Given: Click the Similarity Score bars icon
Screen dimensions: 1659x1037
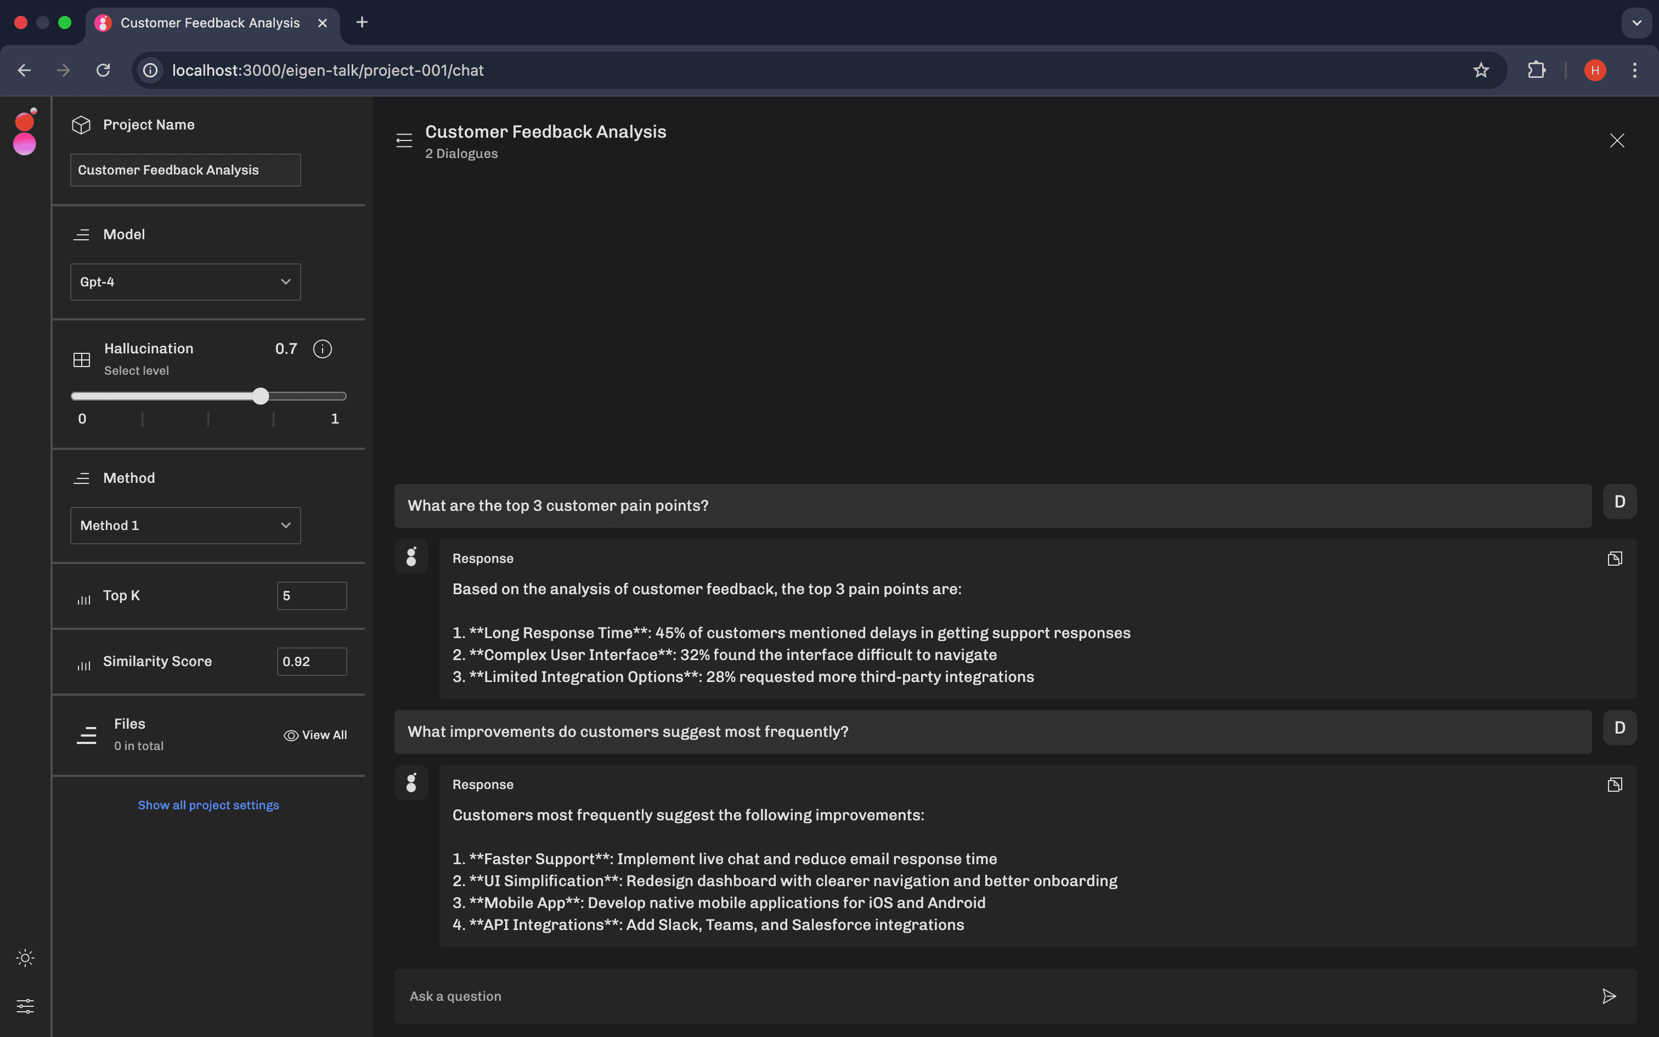Looking at the screenshot, I should click(x=83, y=665).
